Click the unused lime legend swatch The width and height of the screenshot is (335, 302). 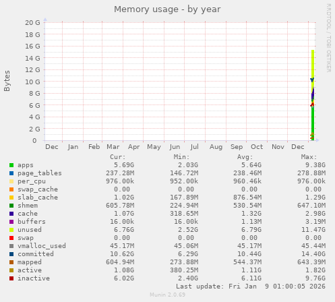[x=11, y=230]
